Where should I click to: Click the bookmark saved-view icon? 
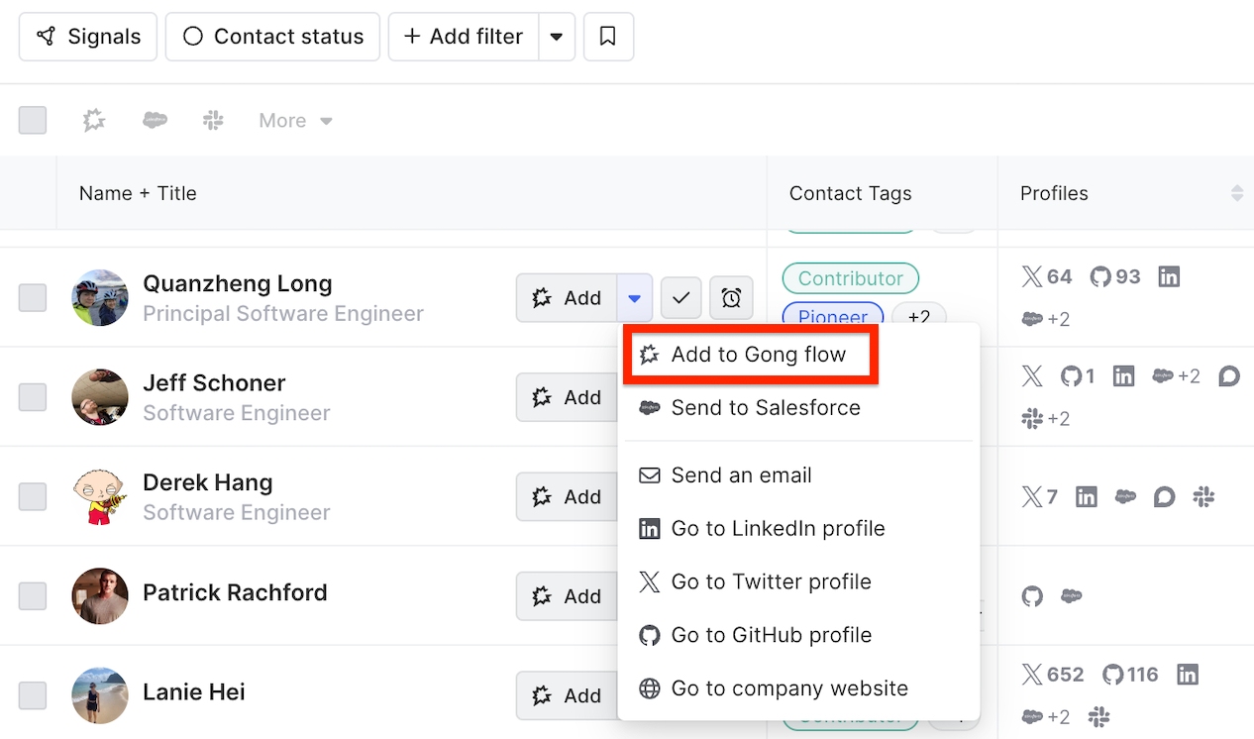click(608, 37)
